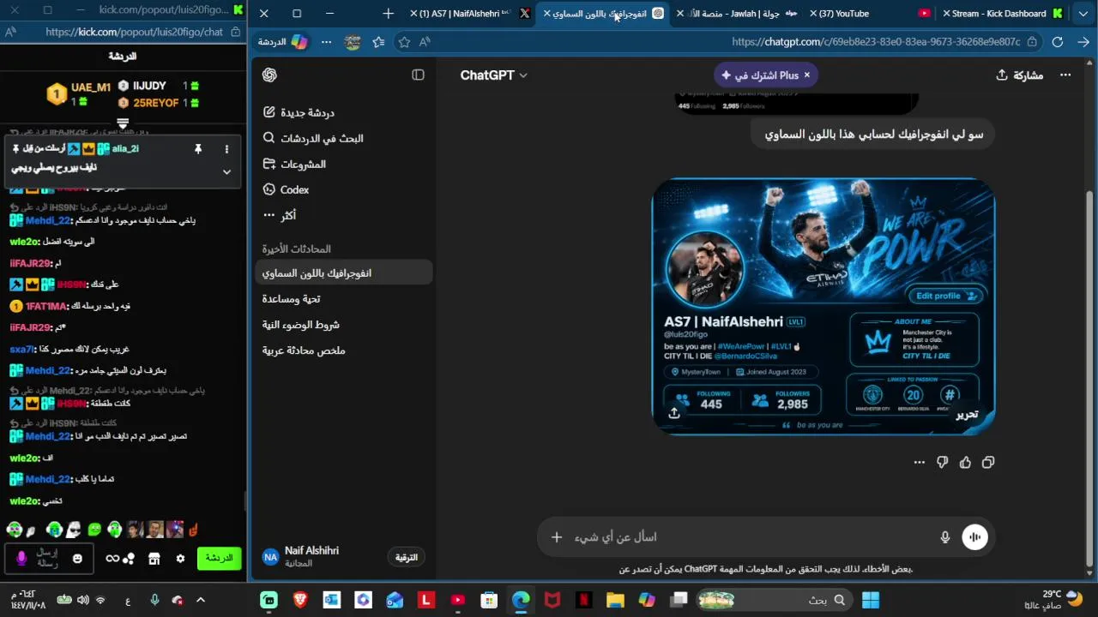Open the conversation titled شروط الوضوء النية

coord(343,325)
